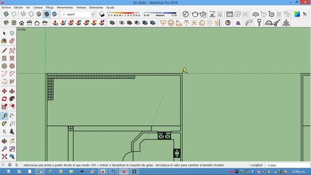The height and width of the screenshot is (175, 311).
Task: Switch to Shaded With Textures style
Action: click(47, 14)
